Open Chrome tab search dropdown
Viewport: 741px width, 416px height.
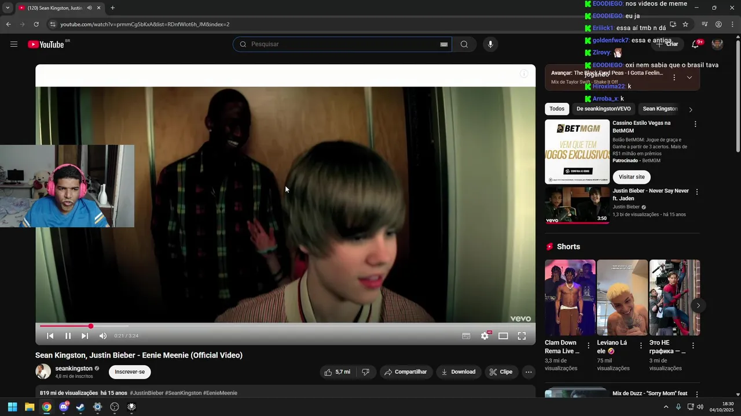tap(7, 8)
